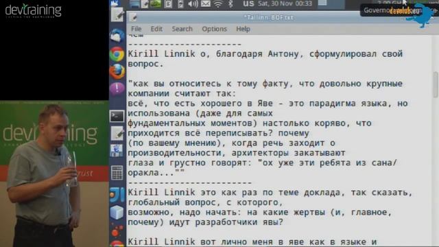Click the second text editor icon below terminal
The height and width of the screenshot is (247, 439).
117,133
